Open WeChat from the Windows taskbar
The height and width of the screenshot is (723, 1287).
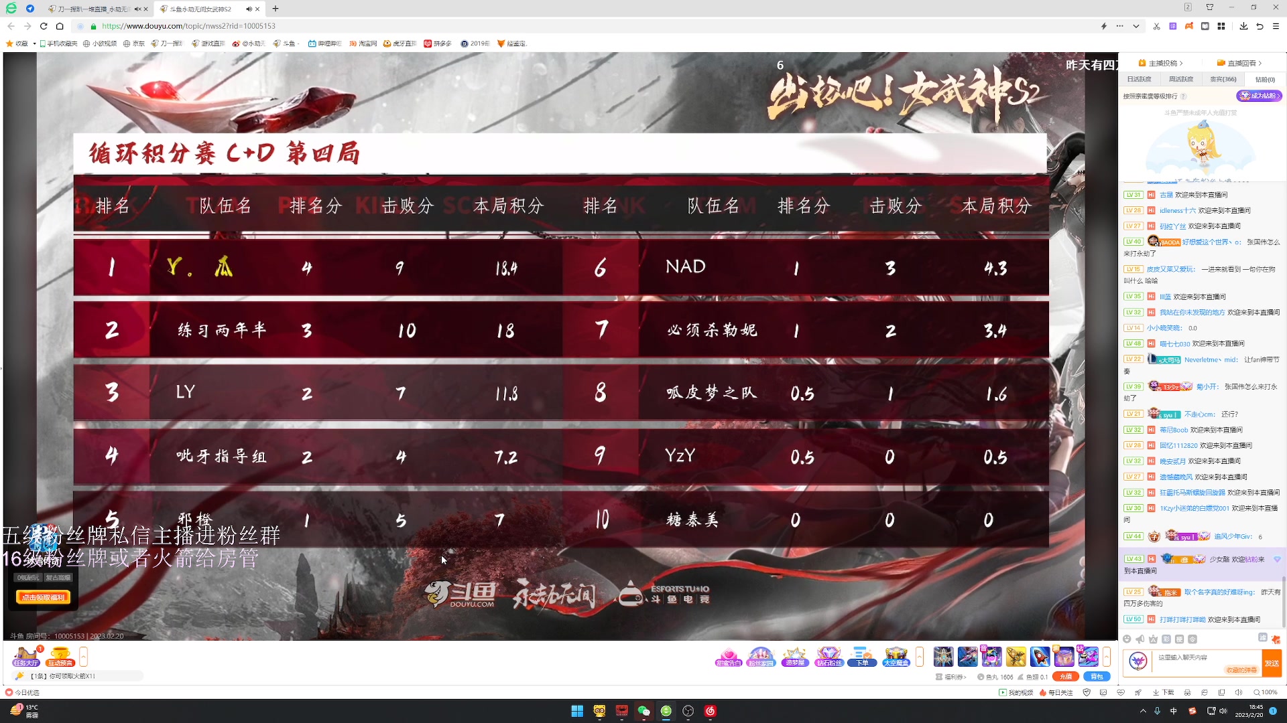(x=643, y=711)
